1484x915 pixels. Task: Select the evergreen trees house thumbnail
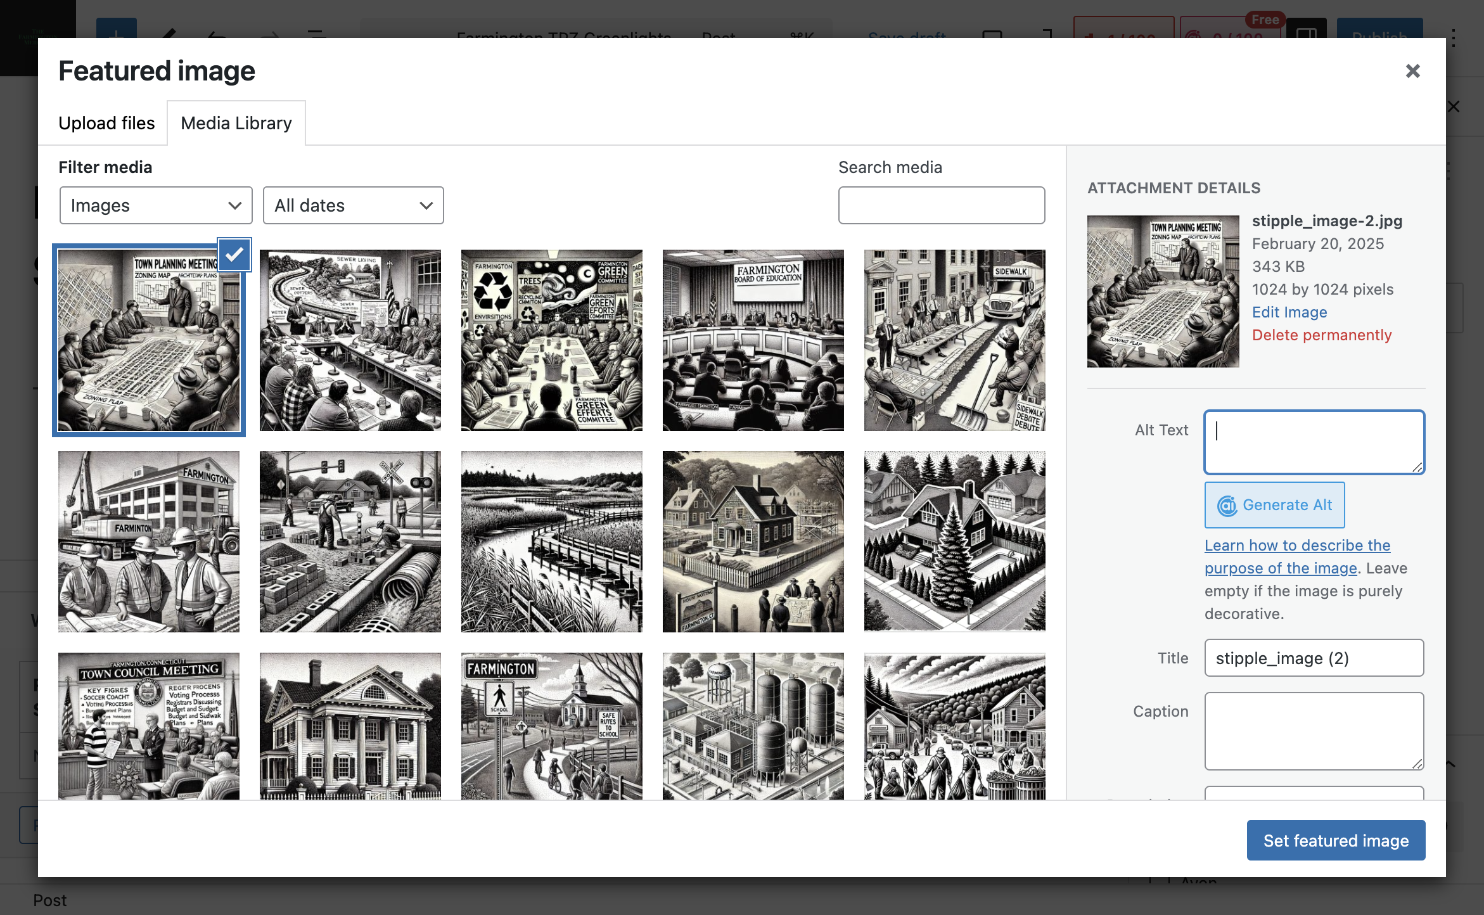coord(955,542)
